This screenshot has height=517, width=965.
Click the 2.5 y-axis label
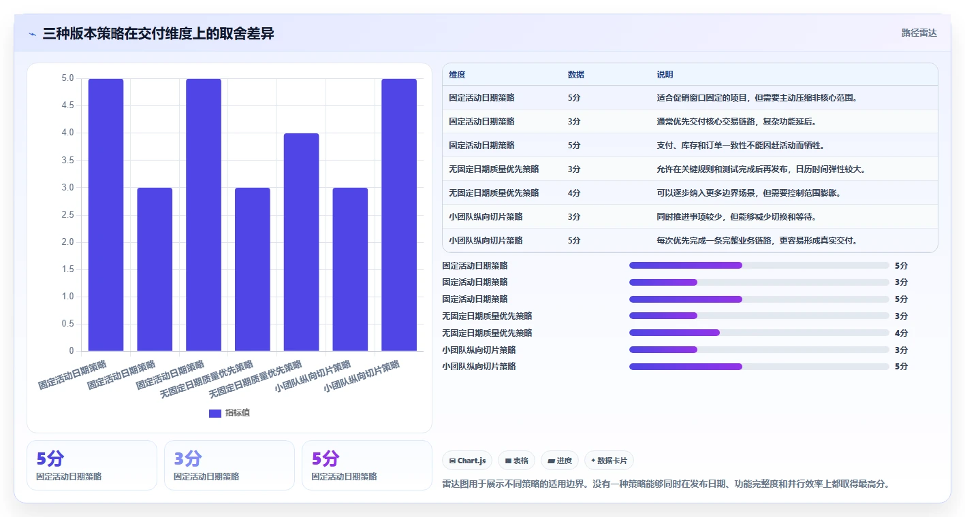[67, 215]
